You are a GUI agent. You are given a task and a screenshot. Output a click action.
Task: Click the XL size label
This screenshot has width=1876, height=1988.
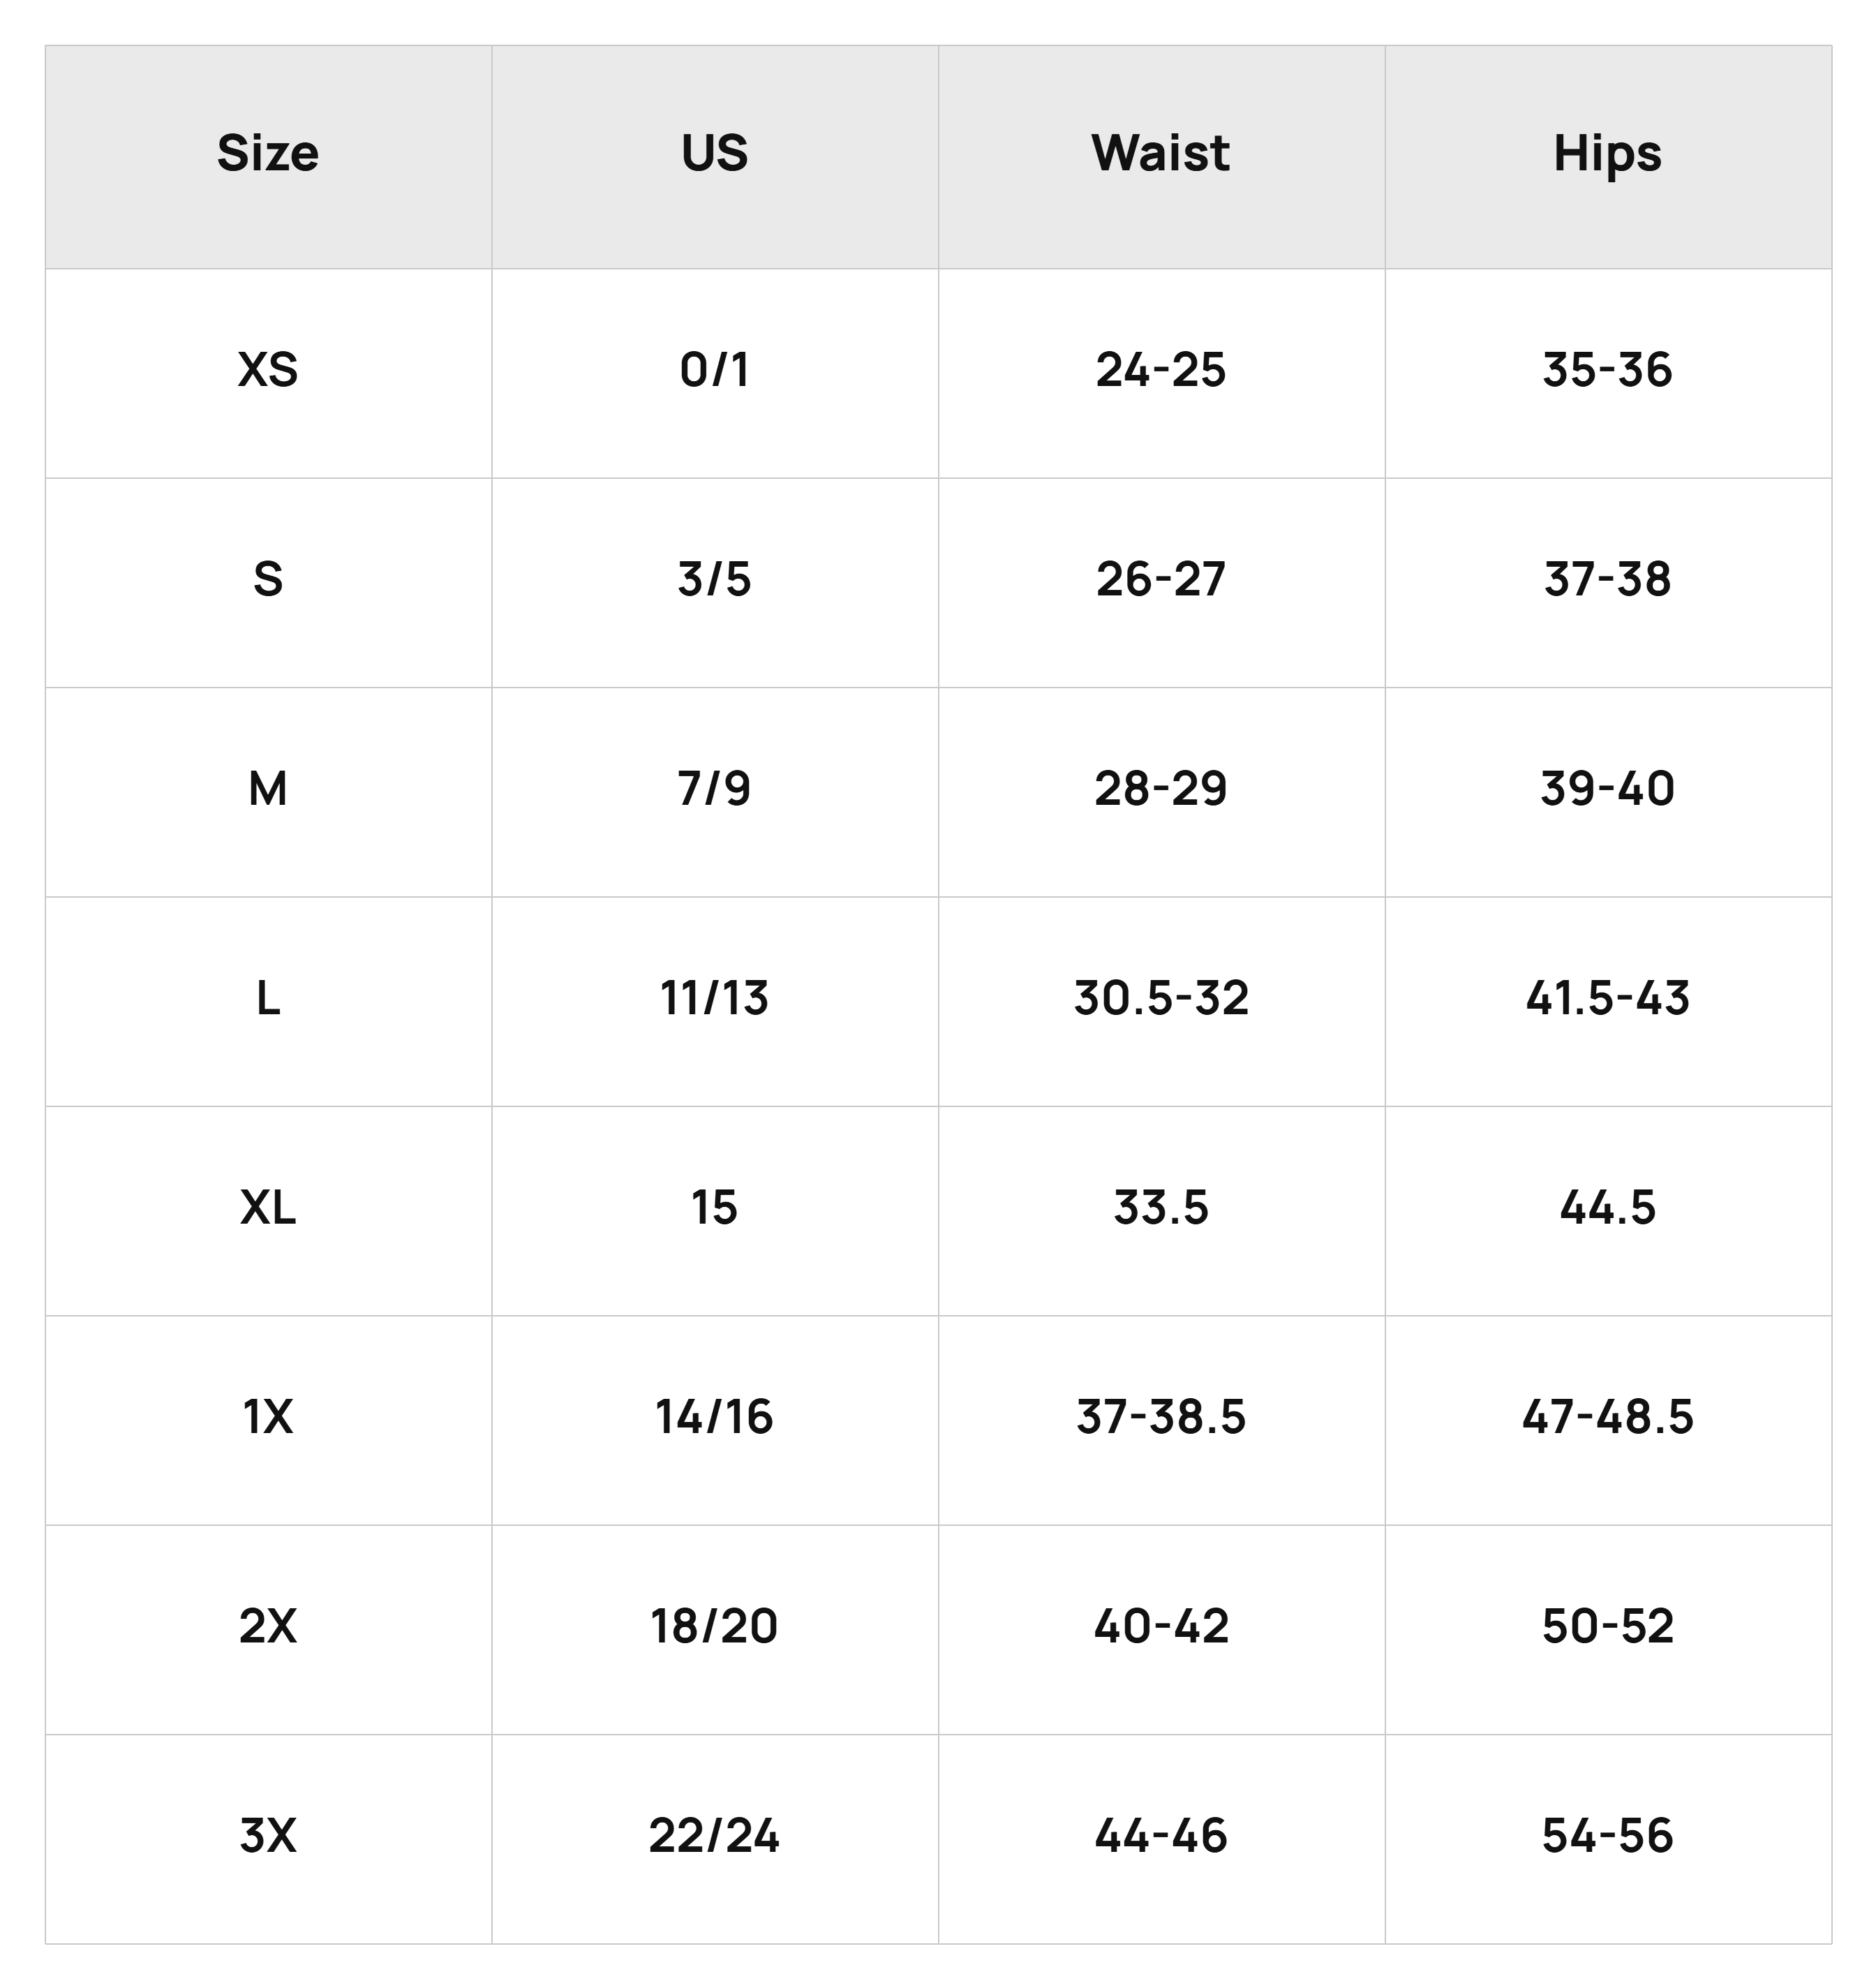(268, 1207)
